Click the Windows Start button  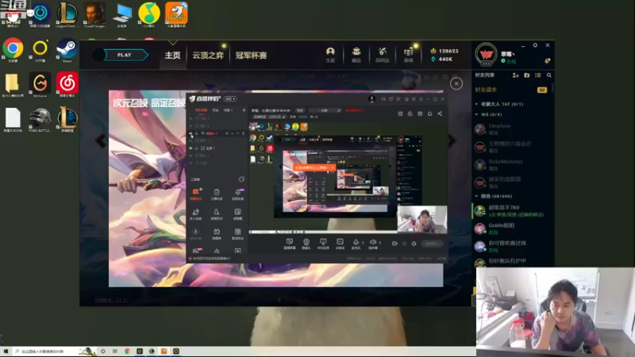[x=6, y=351]
